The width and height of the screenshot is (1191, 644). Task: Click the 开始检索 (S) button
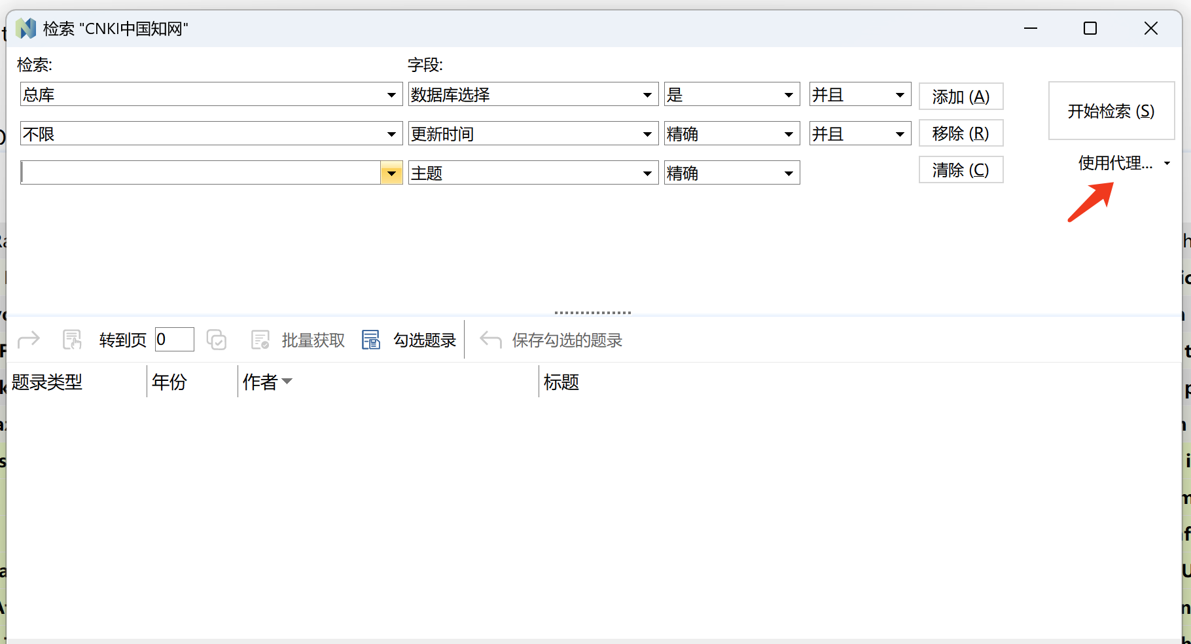point(1111,111)
